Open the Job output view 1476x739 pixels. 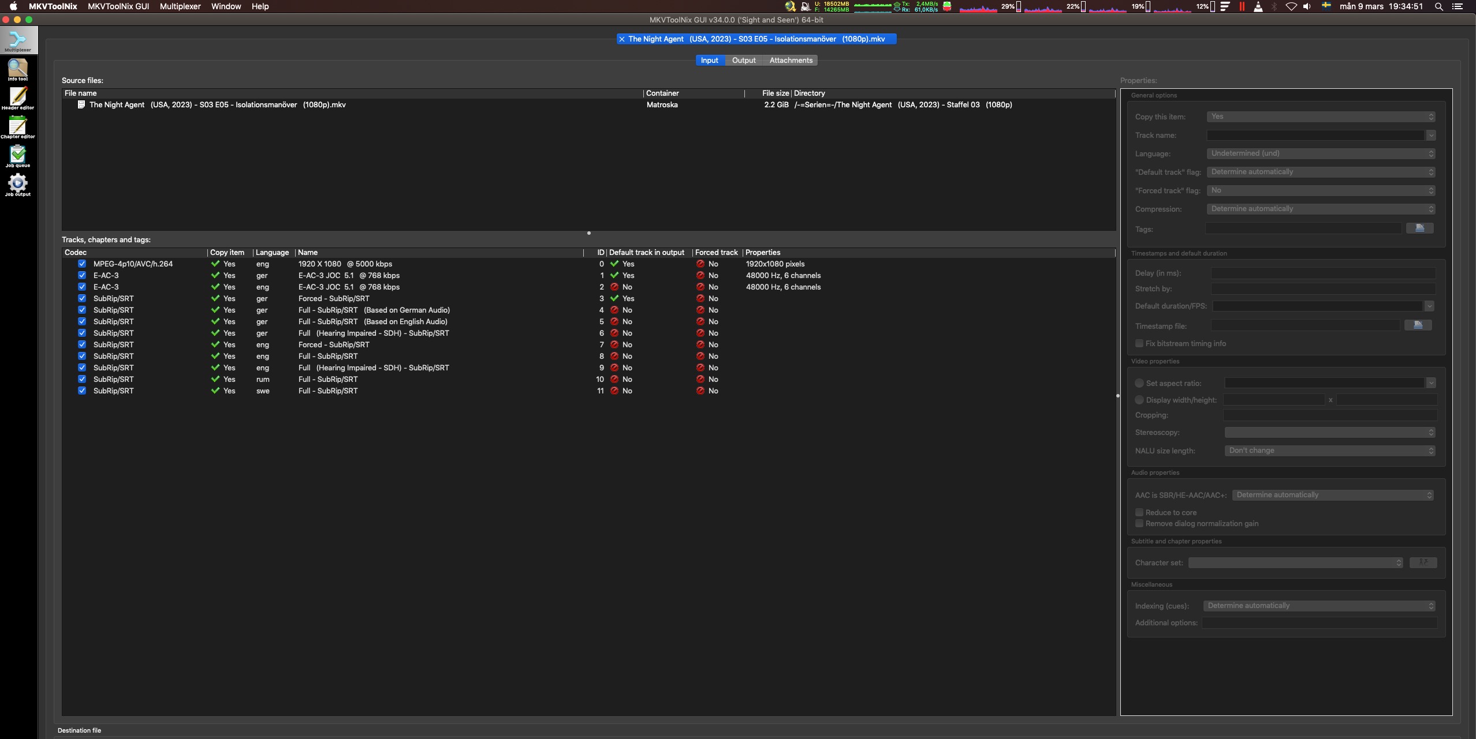pos(17,185)
